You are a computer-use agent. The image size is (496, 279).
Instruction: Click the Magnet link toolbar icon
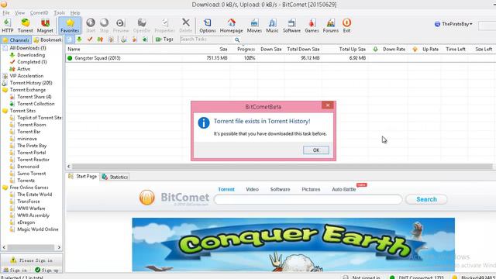click(45, 26)
